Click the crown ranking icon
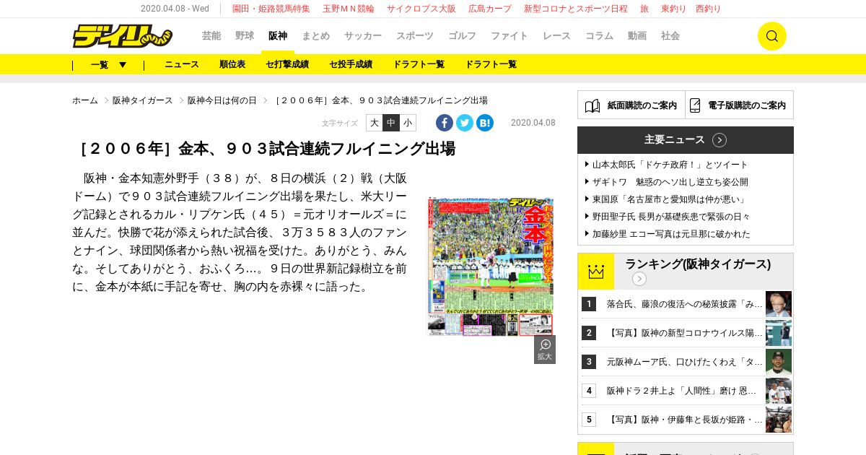 pyautogui.click(x=596, y=272)
